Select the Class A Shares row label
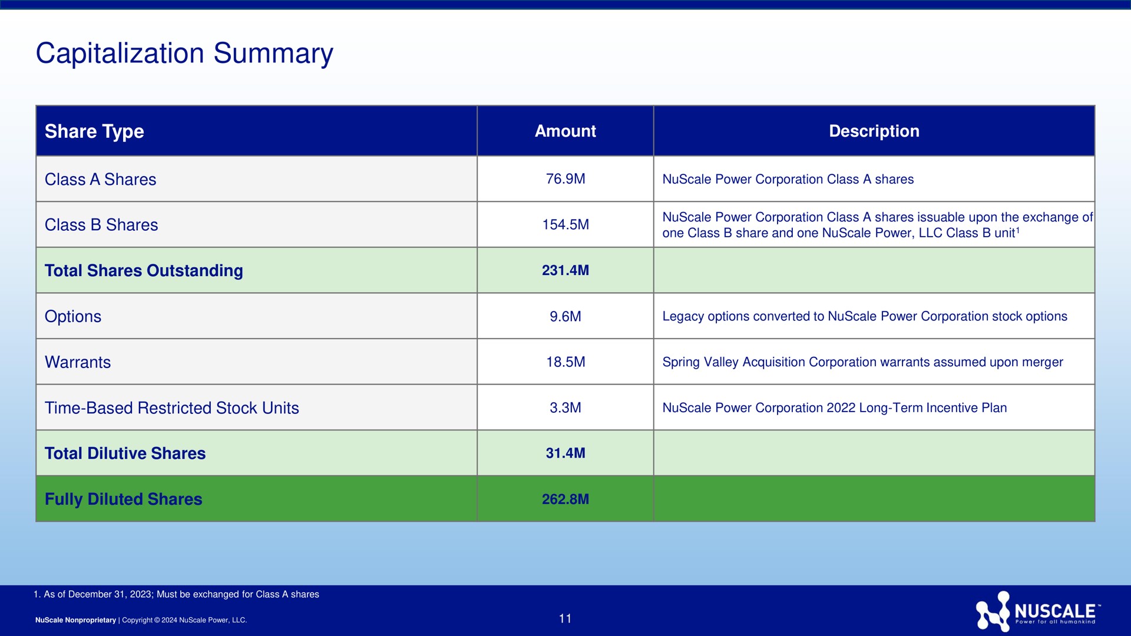The image size is (1131, 636). [101, 179]
